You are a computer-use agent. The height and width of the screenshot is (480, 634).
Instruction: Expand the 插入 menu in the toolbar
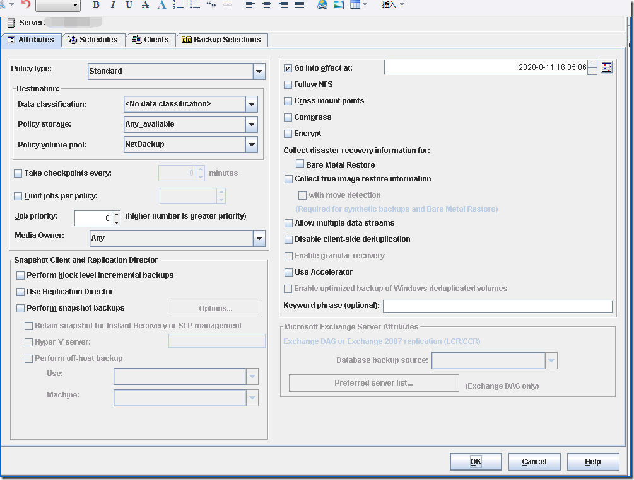coord(393,4)
